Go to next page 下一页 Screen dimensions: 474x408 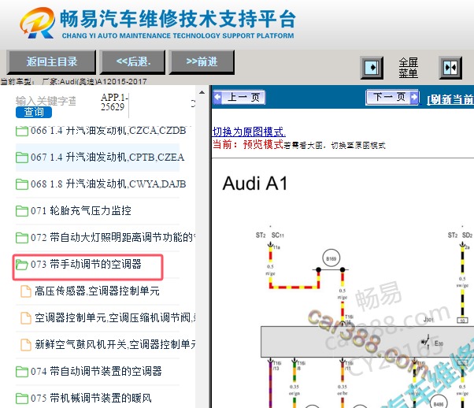click(x=392, y=97)
